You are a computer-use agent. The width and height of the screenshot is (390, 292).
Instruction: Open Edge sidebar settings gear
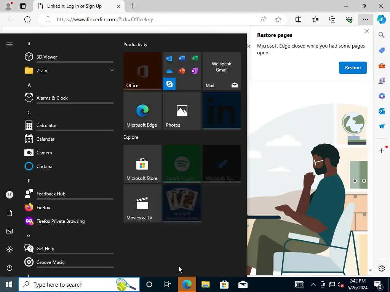pos(382,268)
